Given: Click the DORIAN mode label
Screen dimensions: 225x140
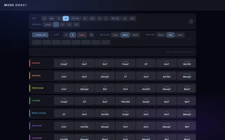Looking at the screenshot, I should point(36,76).
